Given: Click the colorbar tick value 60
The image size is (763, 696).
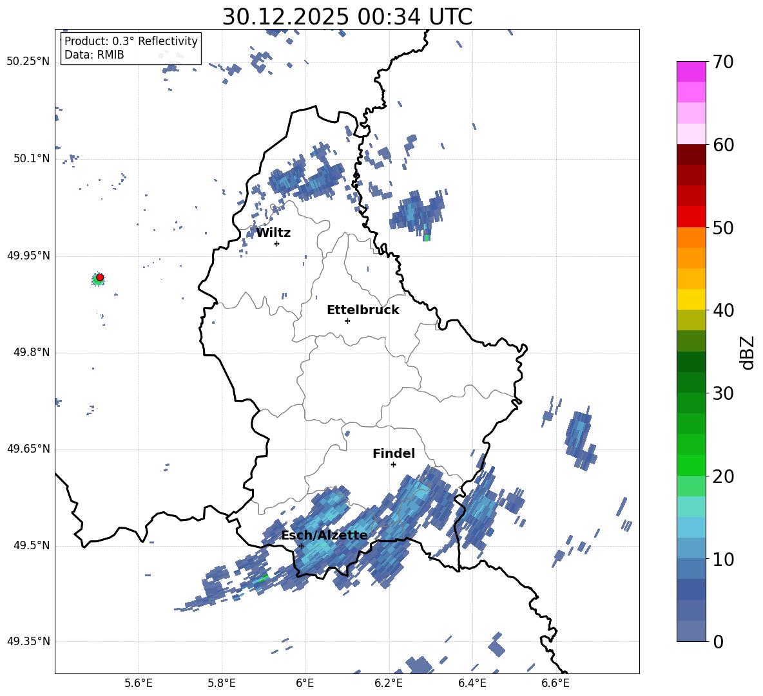Looking at the screenshot, I should (x=724, y=145).
